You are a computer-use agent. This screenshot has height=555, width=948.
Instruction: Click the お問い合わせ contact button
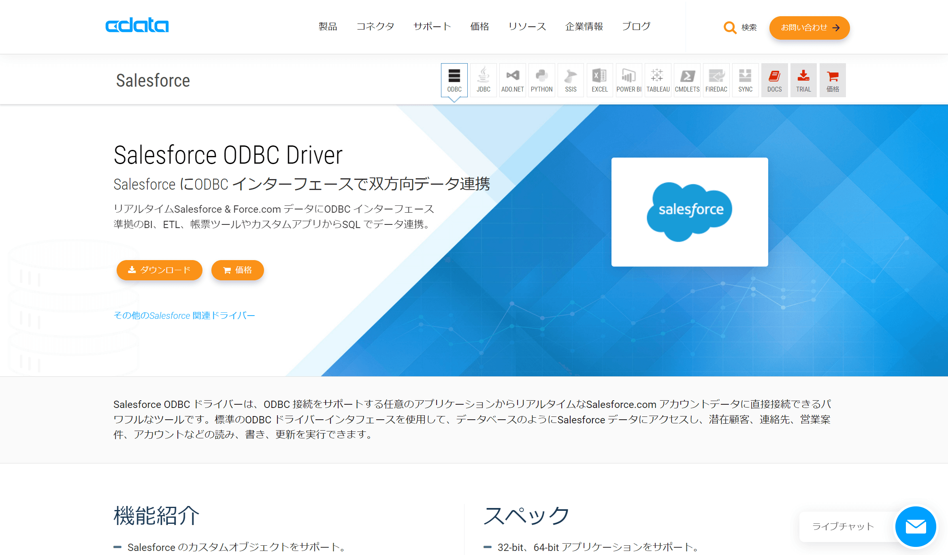(x=809, y=28)
